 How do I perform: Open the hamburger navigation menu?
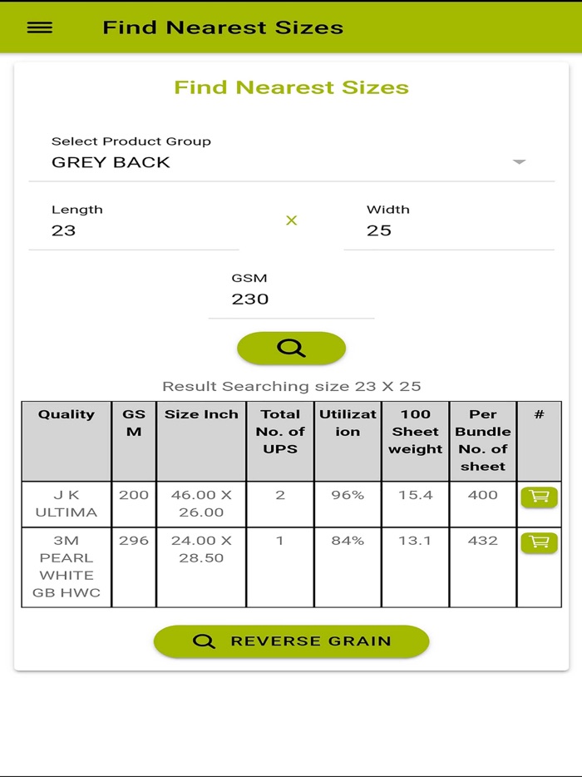pos(39,27)
